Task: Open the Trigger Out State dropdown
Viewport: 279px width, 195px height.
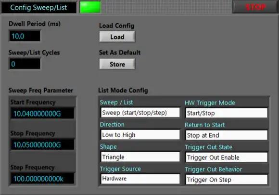Action: 227,157
